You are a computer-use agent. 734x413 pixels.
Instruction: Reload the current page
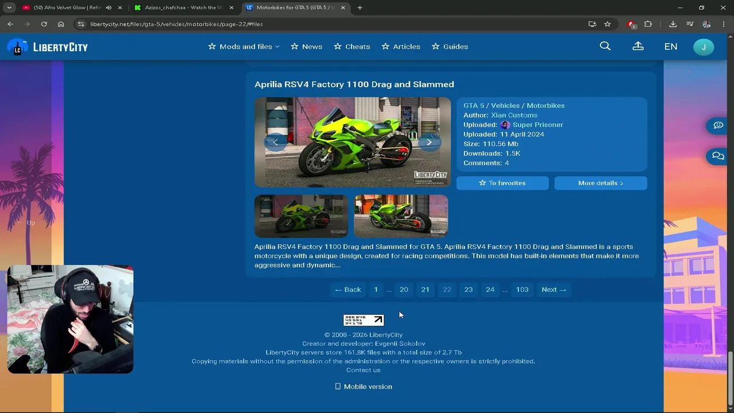pos(44,24)
